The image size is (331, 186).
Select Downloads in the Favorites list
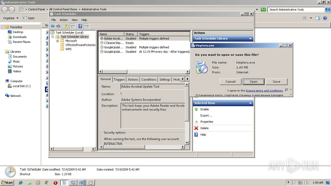tap(20, 37)
